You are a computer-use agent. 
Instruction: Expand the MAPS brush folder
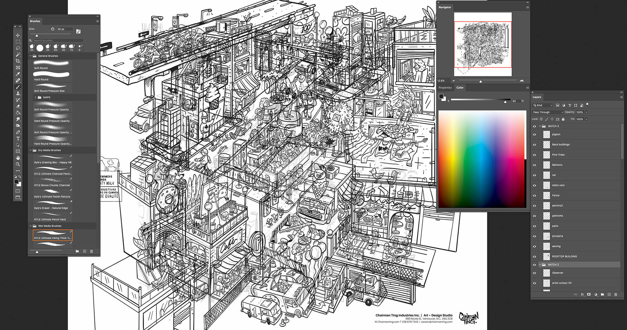click(x=35, y=97)
